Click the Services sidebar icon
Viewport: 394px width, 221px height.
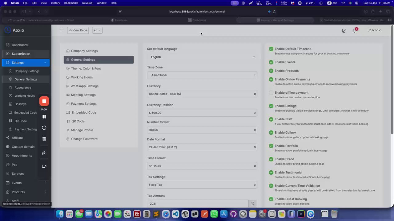(8, 173)
